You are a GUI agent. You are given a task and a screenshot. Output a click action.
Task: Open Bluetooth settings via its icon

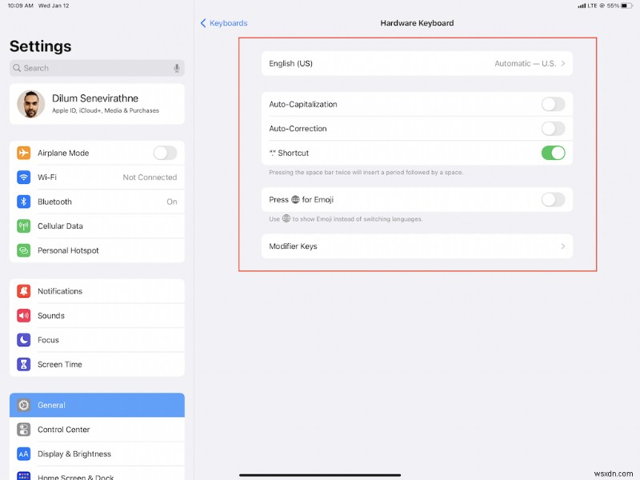tap(22, 202)
